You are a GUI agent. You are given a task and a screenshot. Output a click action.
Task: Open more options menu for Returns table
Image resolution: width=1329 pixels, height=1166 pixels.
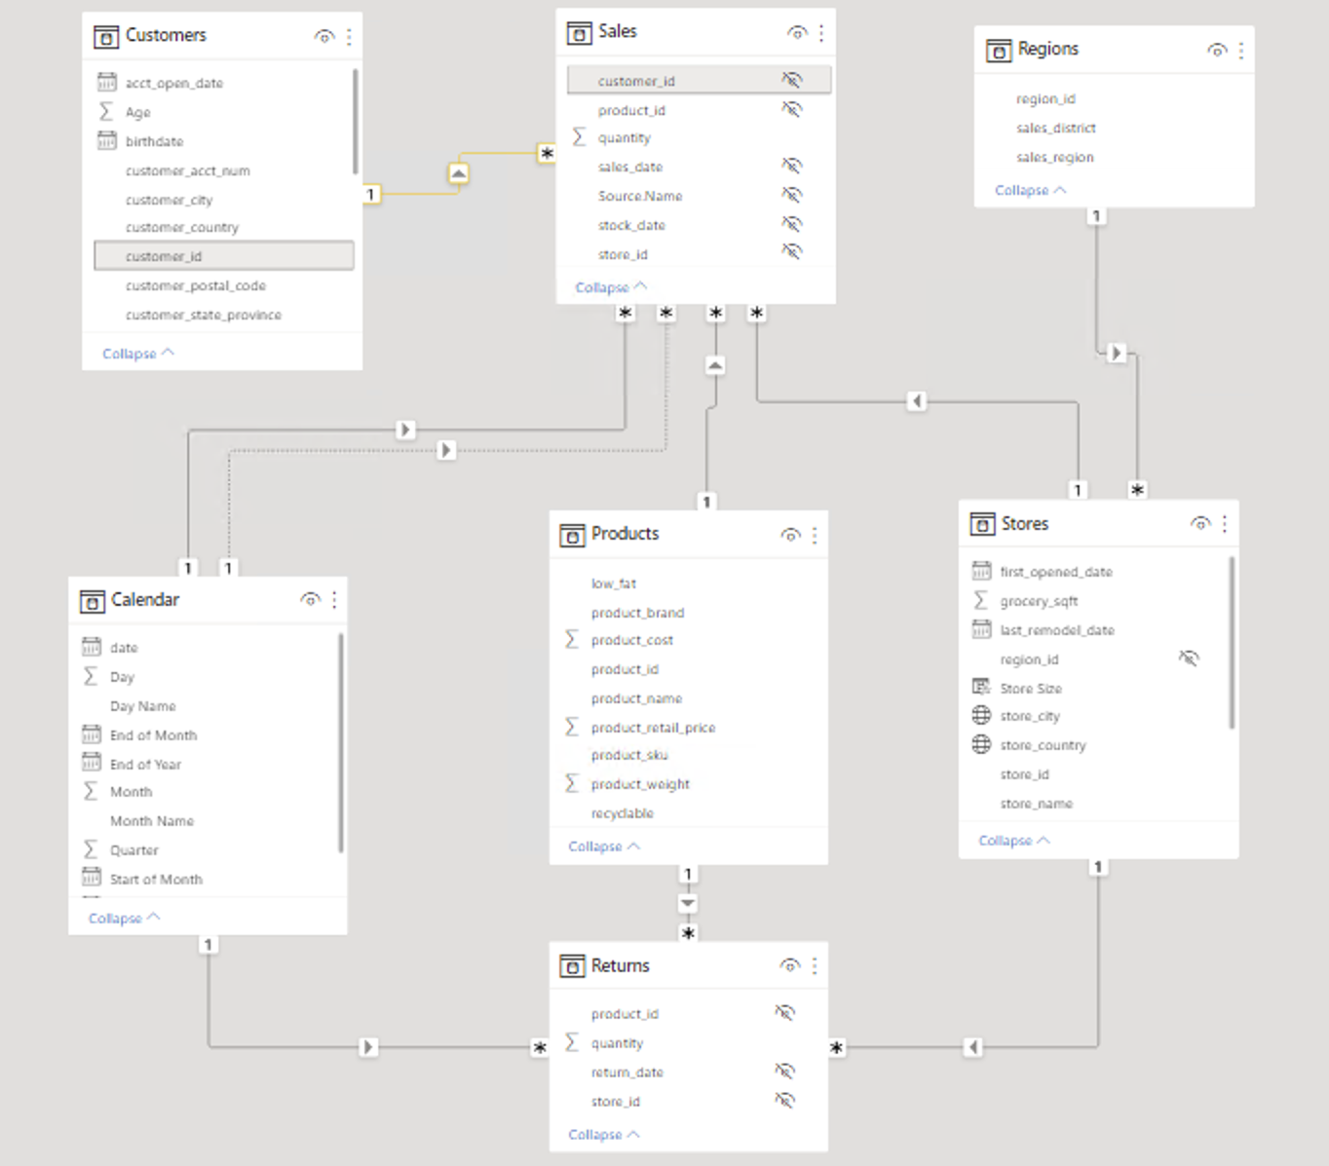815,965
